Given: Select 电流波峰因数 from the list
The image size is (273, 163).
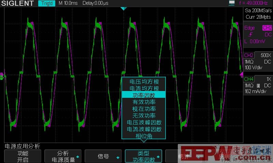Looking at the screenshot, I should (x=144, y=129).
